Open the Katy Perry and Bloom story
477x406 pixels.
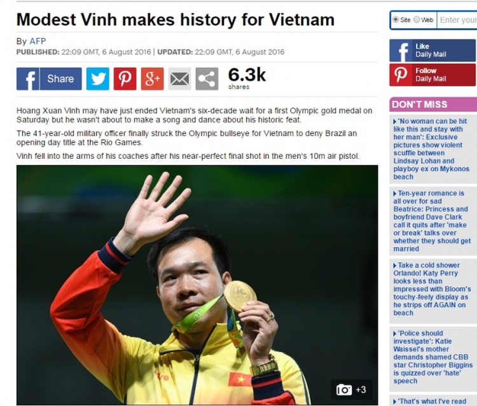[432, 289]
